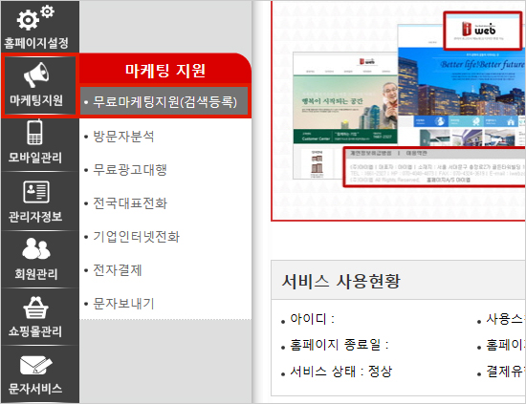Open 모바일관리 phone icon
The width and height of the screenshot is (526, 404).
[34, 132]
